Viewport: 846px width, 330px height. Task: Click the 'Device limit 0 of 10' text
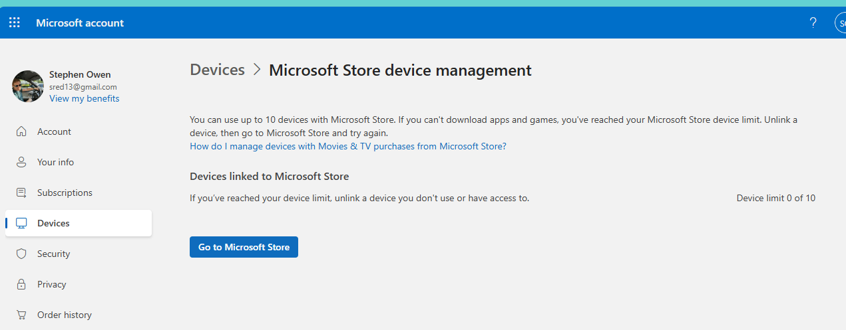pyautogui.click(x=776, y=198)
